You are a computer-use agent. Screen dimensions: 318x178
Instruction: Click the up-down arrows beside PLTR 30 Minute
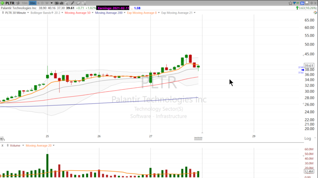3,13
